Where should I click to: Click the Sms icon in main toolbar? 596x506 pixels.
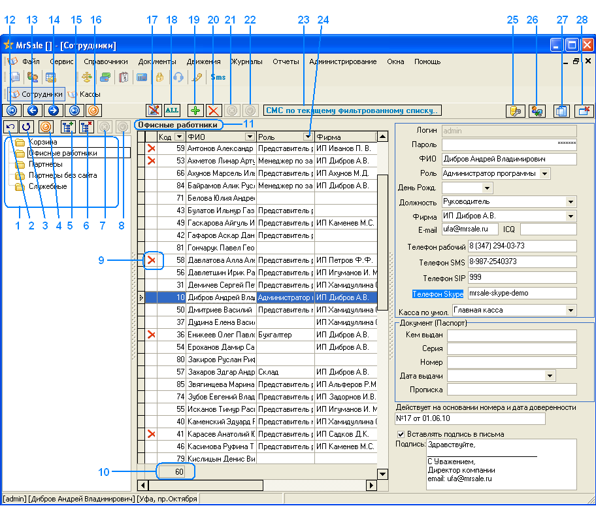tap(218, 77)
